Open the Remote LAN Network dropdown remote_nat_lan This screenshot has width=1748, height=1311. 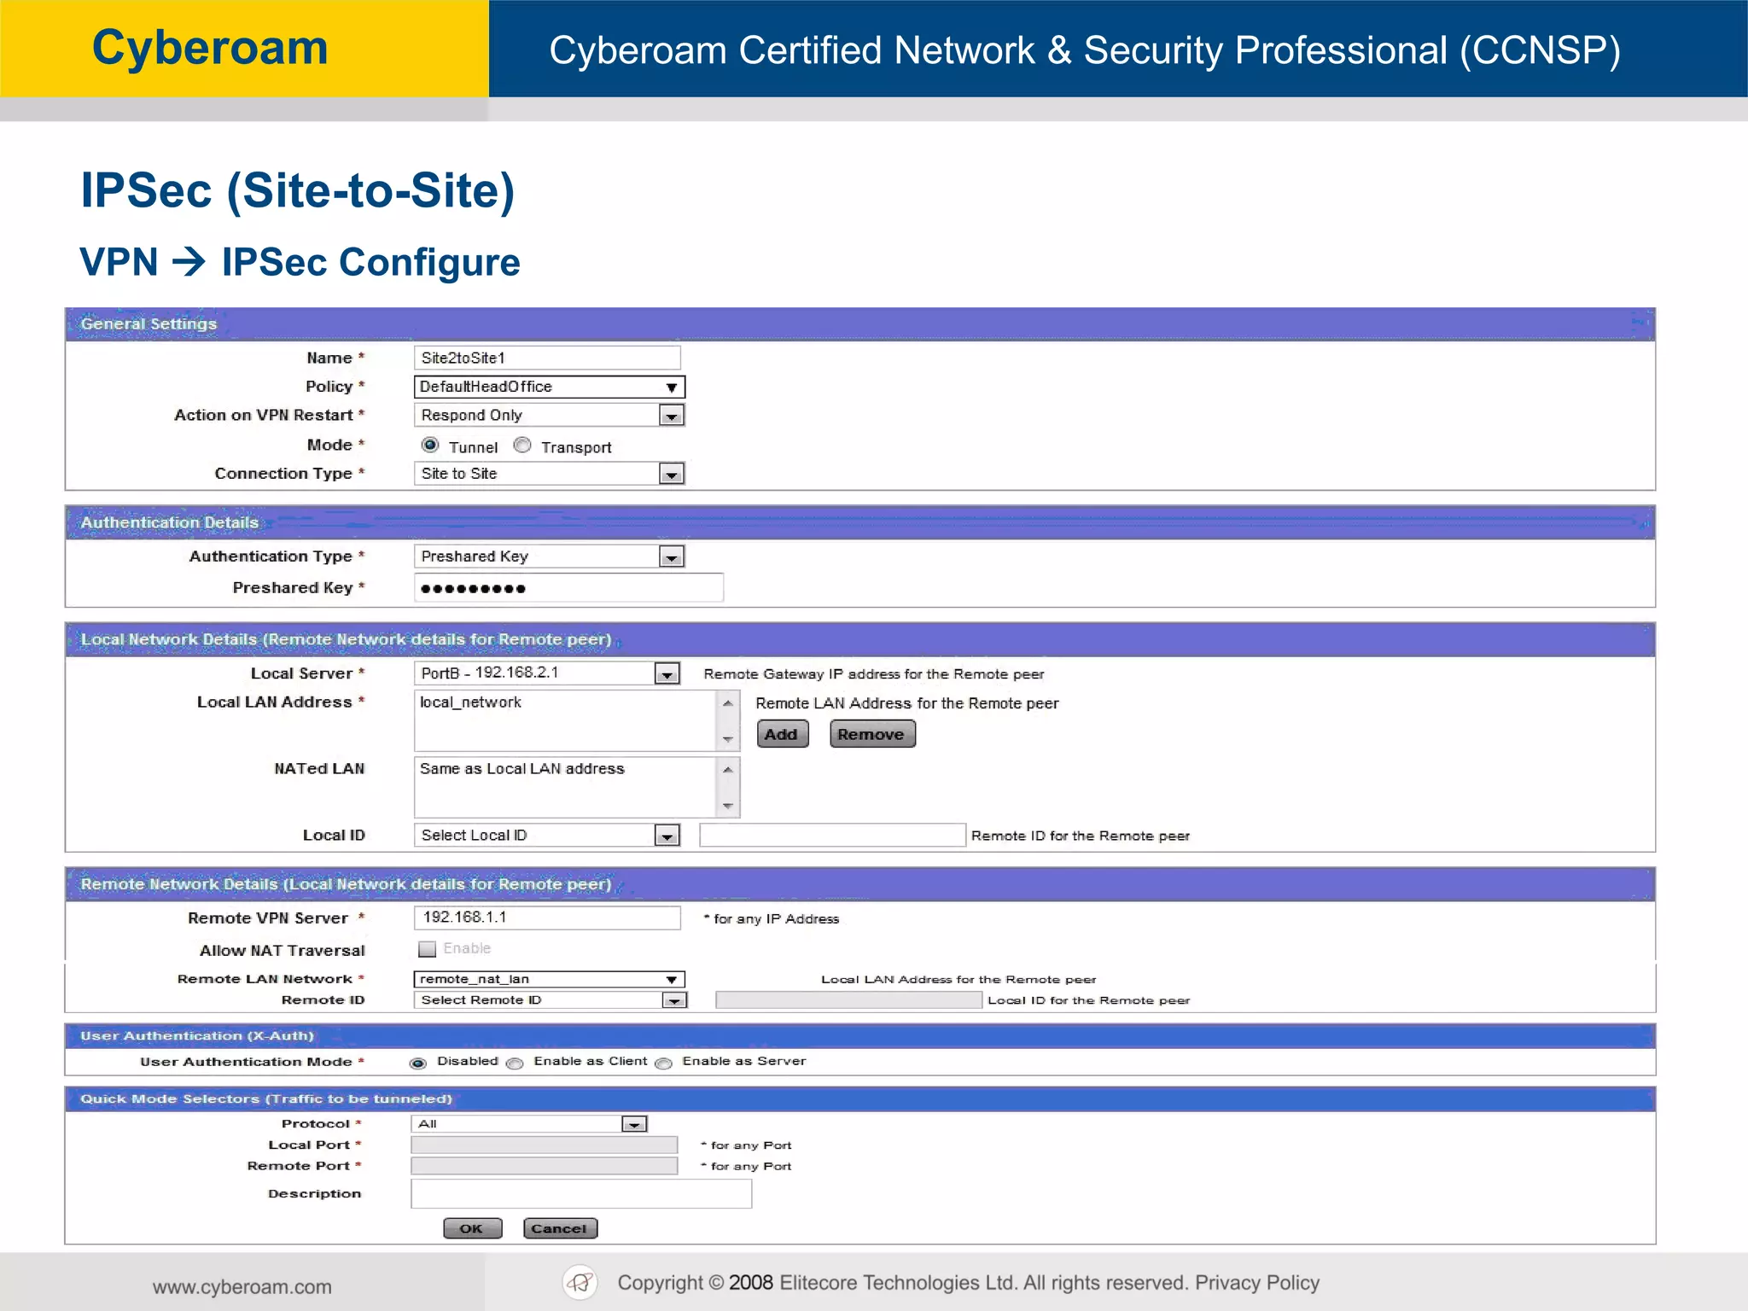549,979
